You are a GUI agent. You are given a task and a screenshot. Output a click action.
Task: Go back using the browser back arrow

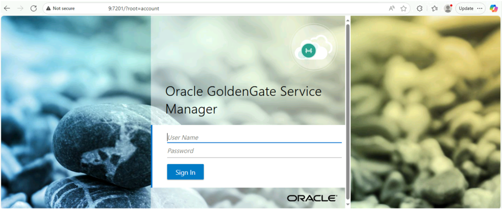tap(7, 8)
